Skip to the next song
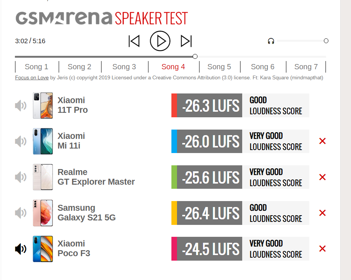This screenshot has width=351, height=280. (x=186, y=41)
